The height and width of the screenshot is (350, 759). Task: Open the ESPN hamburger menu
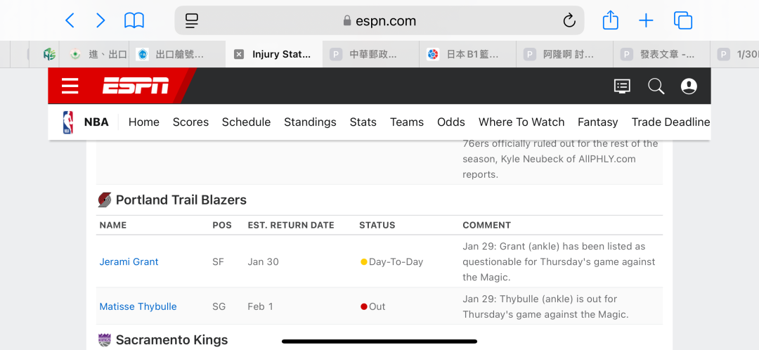click(70, 86)
